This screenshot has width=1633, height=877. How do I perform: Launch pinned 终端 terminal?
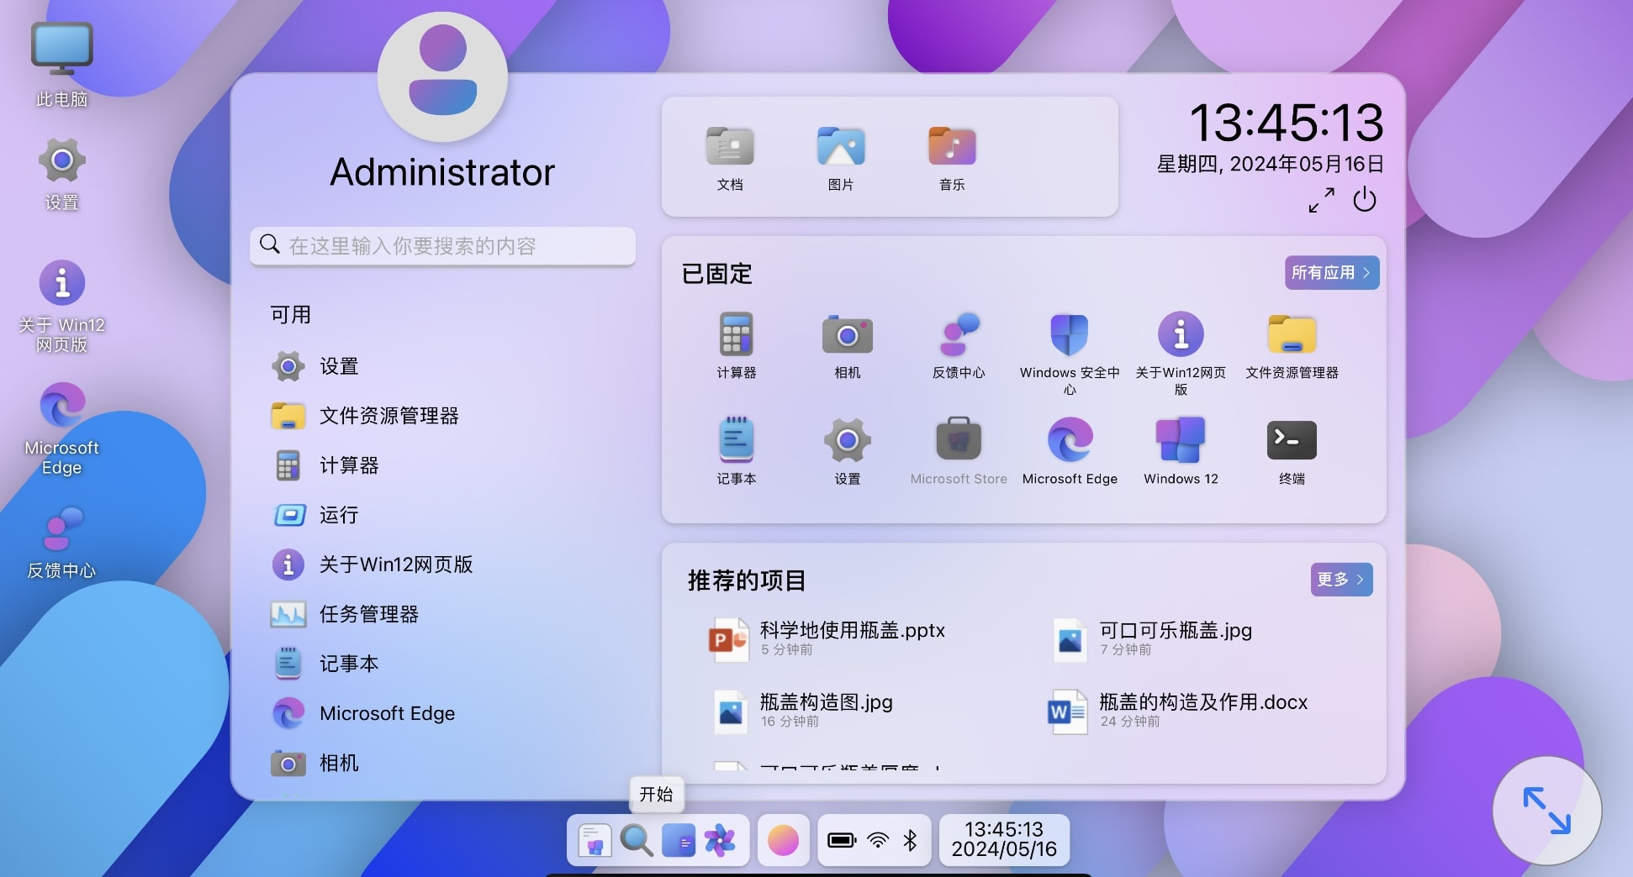[1292, 451]
